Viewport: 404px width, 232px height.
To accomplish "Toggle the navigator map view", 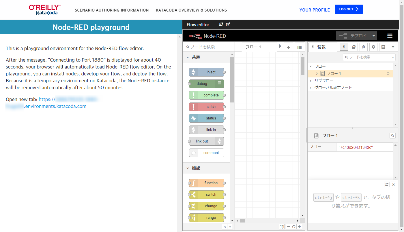I will click(x=282, y=227).
